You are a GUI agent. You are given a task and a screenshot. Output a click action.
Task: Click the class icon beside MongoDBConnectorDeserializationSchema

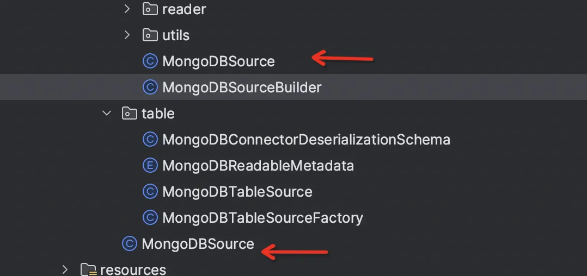tap(149, 140)
